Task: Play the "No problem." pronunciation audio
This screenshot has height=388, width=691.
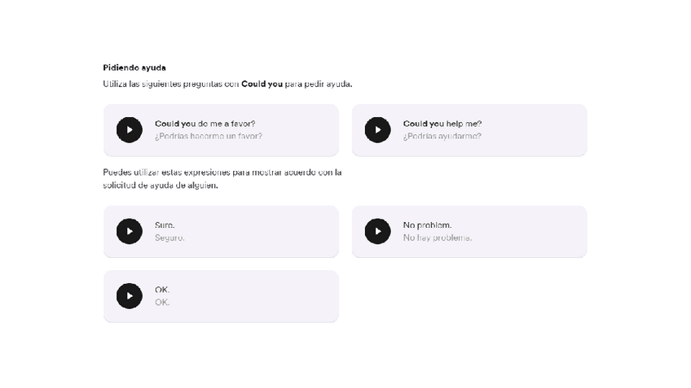Action: coord(377,232)
